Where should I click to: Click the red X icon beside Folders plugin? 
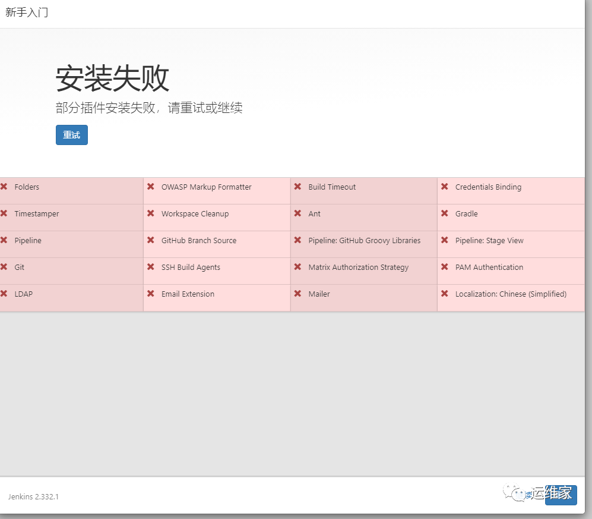pos(5,187)
